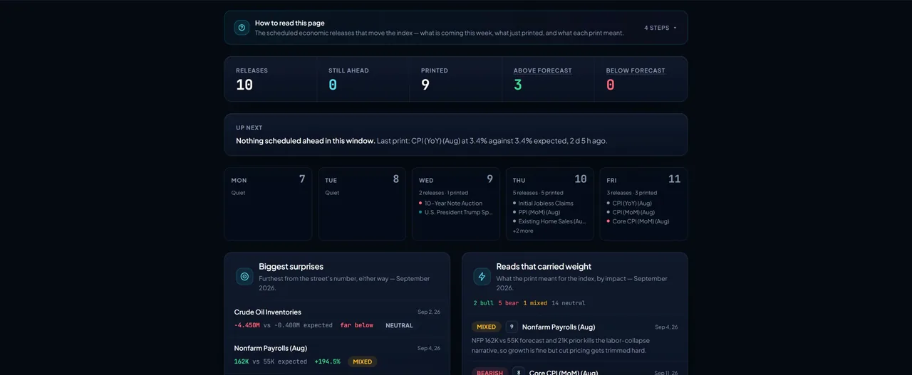Open the Crude Oil Inventories surprise row

pyautogui.click(x=337, y=318)
